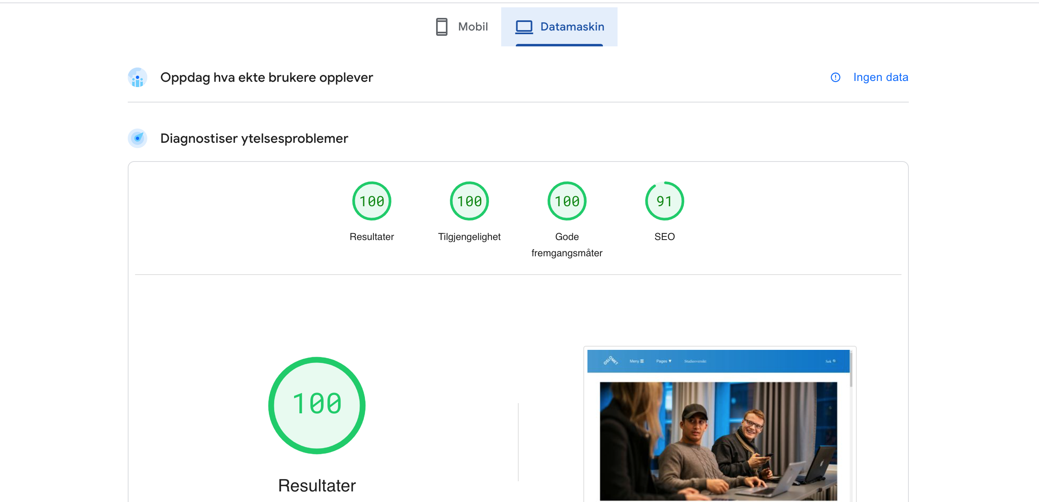Click the Tilgjengelighet label
Viewport: 1039px width, 502px height.
(469, 237)
